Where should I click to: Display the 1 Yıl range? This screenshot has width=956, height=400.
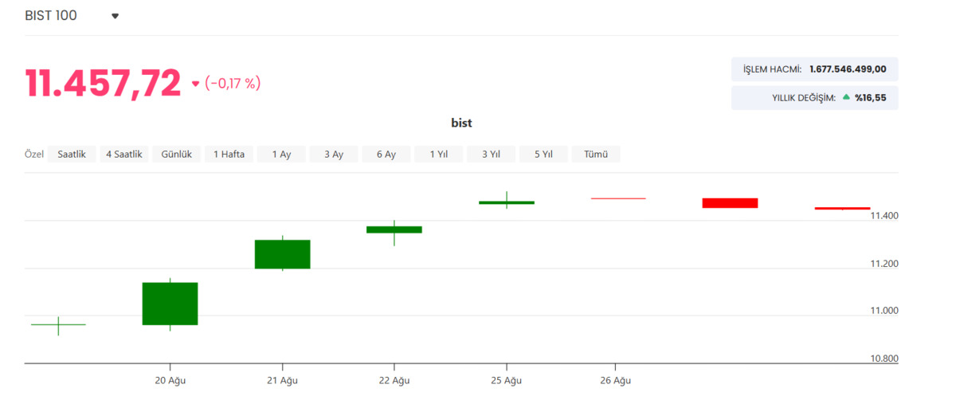tap(439, 155)
